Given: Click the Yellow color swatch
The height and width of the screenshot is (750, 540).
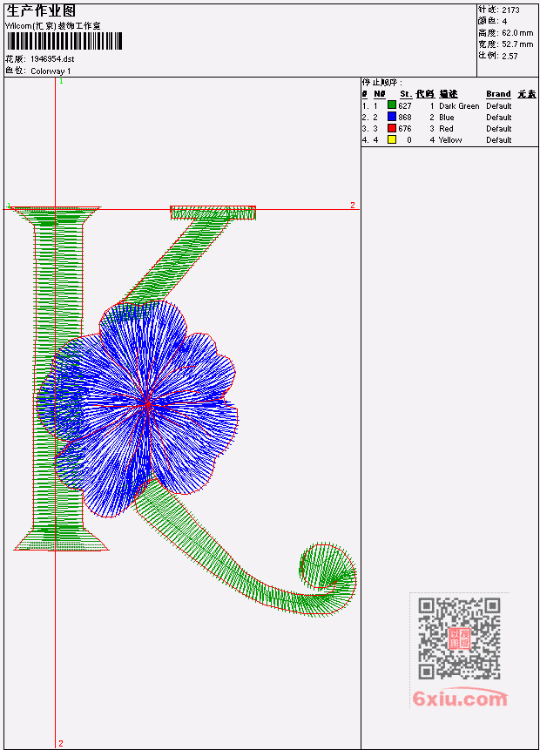Looking at the screenshot, I should [392, 139].
